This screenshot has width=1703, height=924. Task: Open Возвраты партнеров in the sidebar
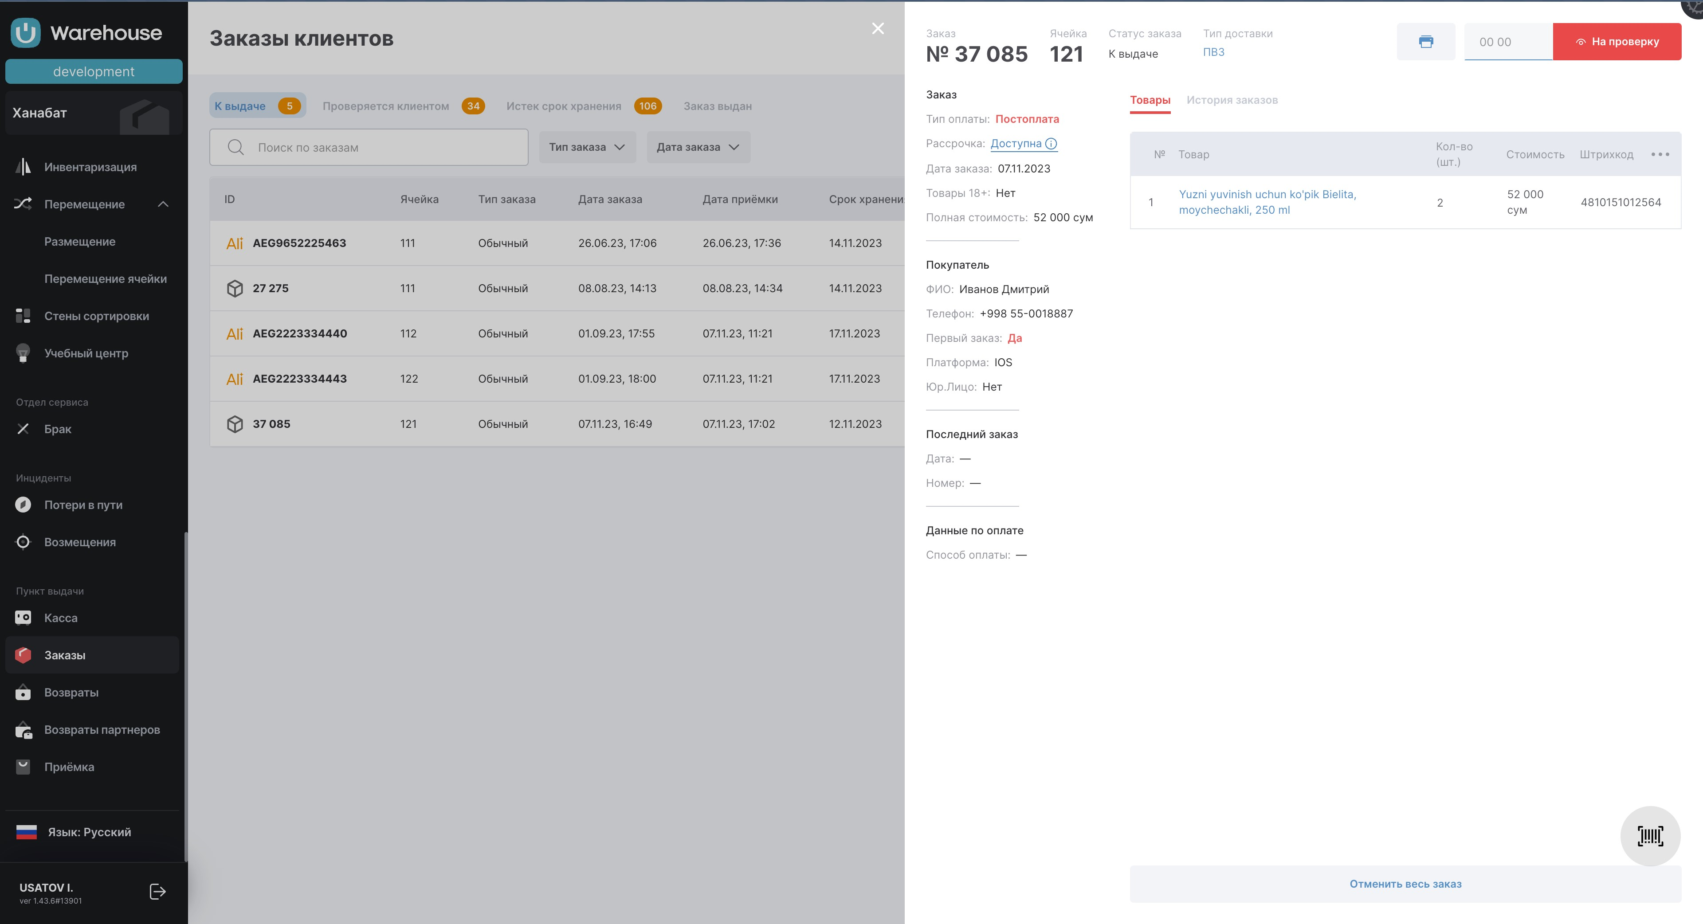[x=102, y=730]
